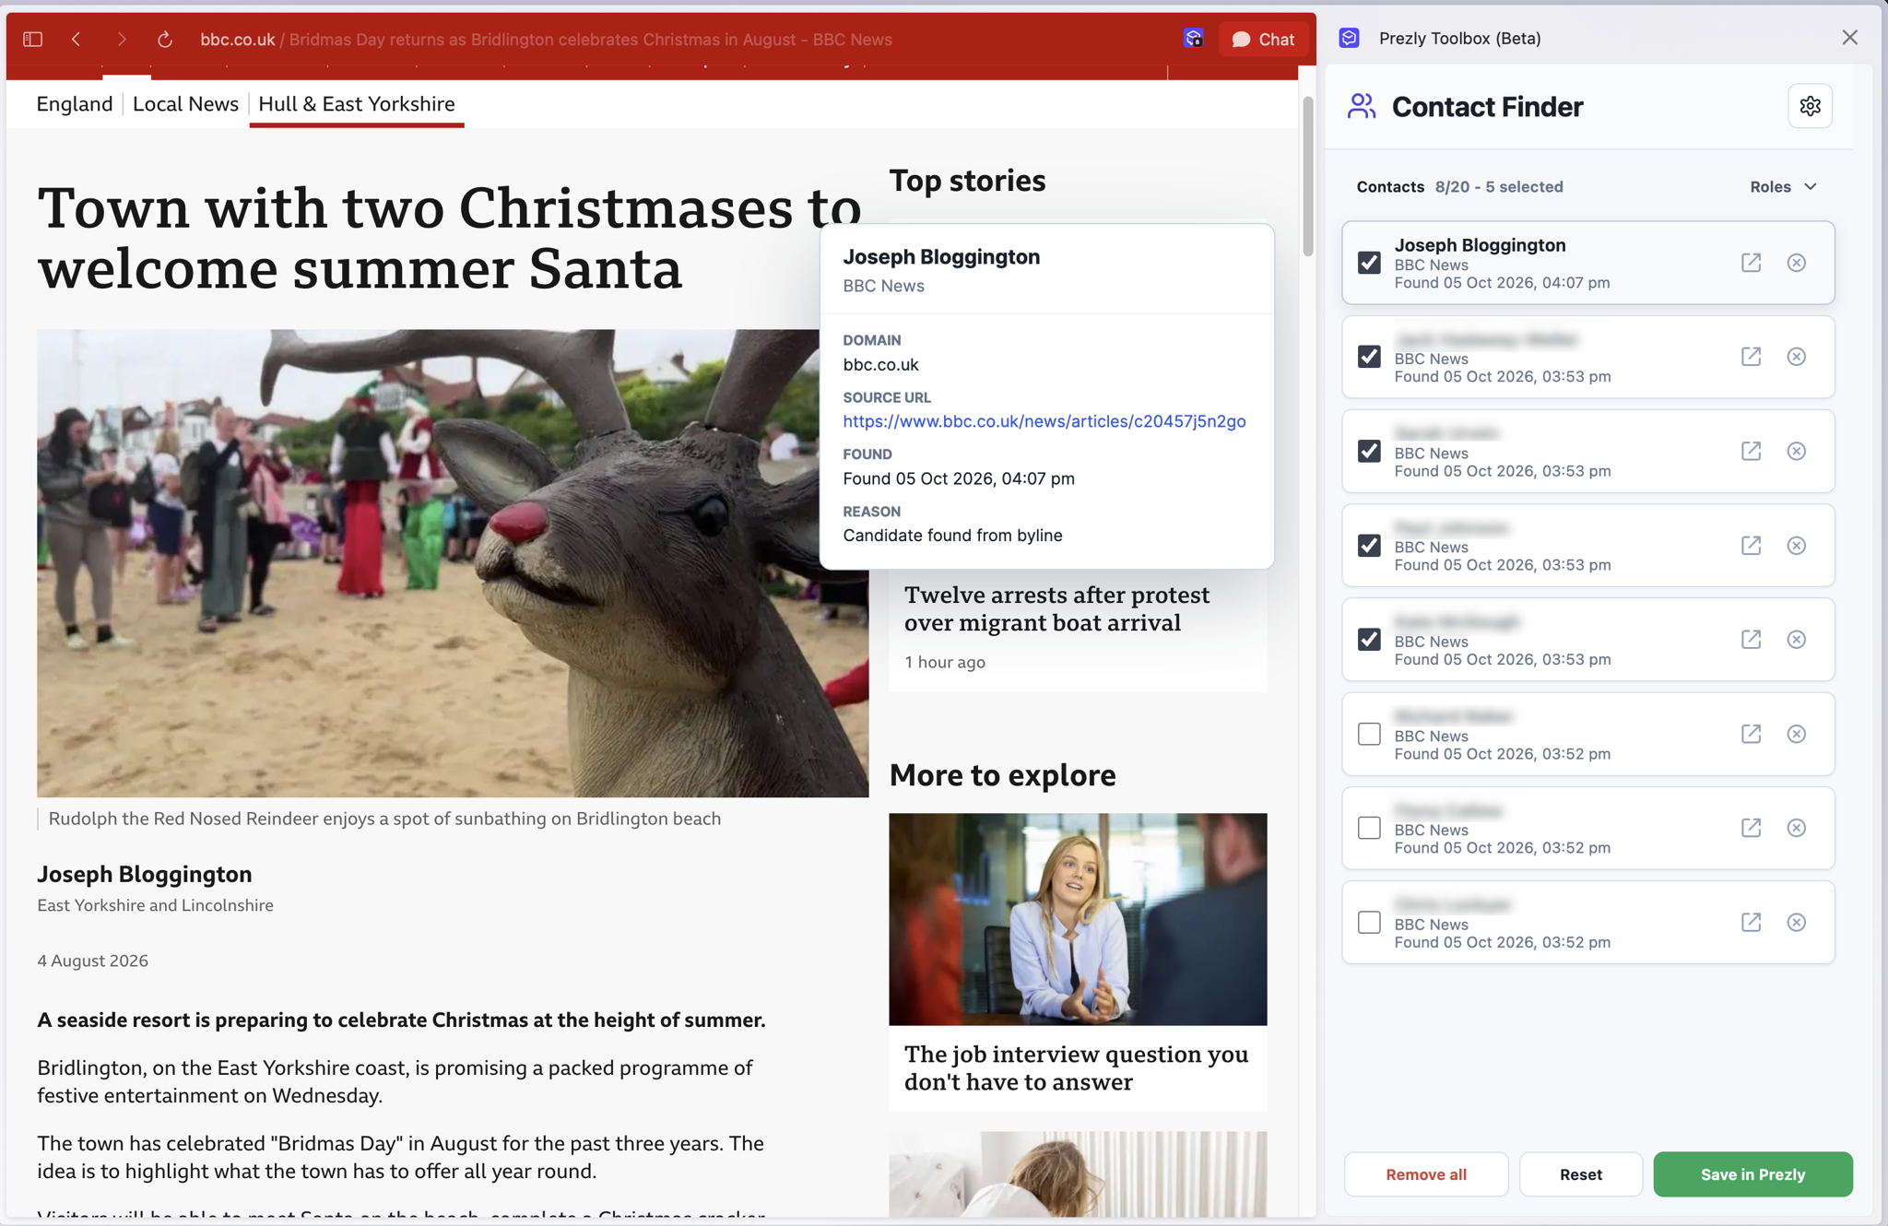The height and width of the screenshot is (1226, 1888).
Task: Open external link for second contact found 03:53 pm
Action: 1751,357
